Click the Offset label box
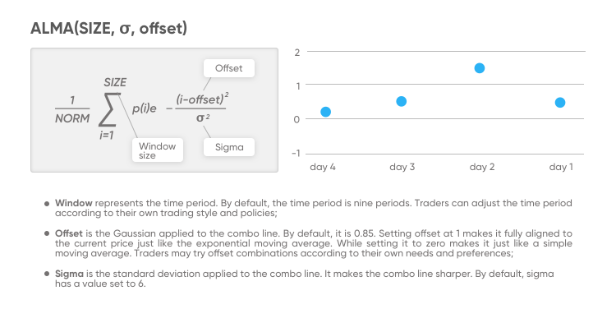This screenshot has height=309, width=616. point(229,68)
